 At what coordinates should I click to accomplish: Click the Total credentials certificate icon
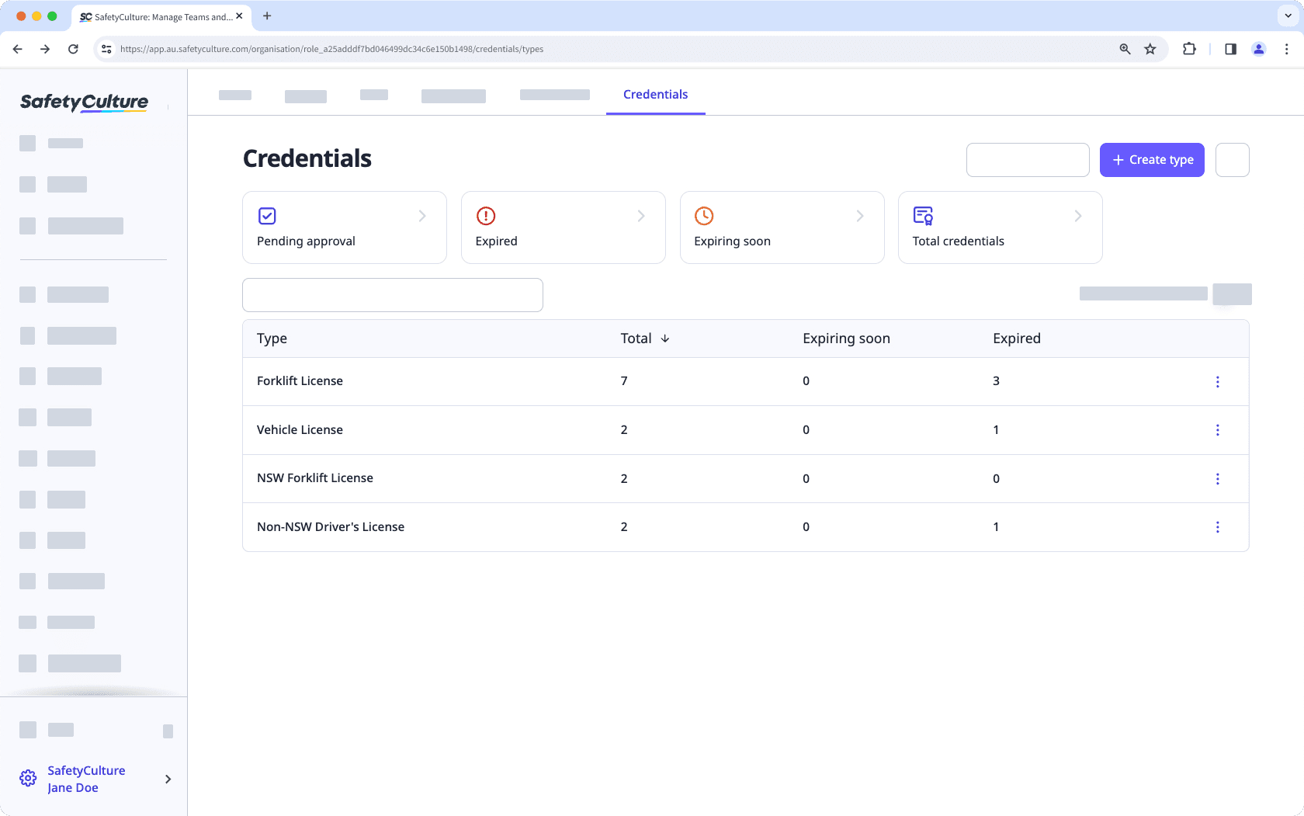pos(924,216)
